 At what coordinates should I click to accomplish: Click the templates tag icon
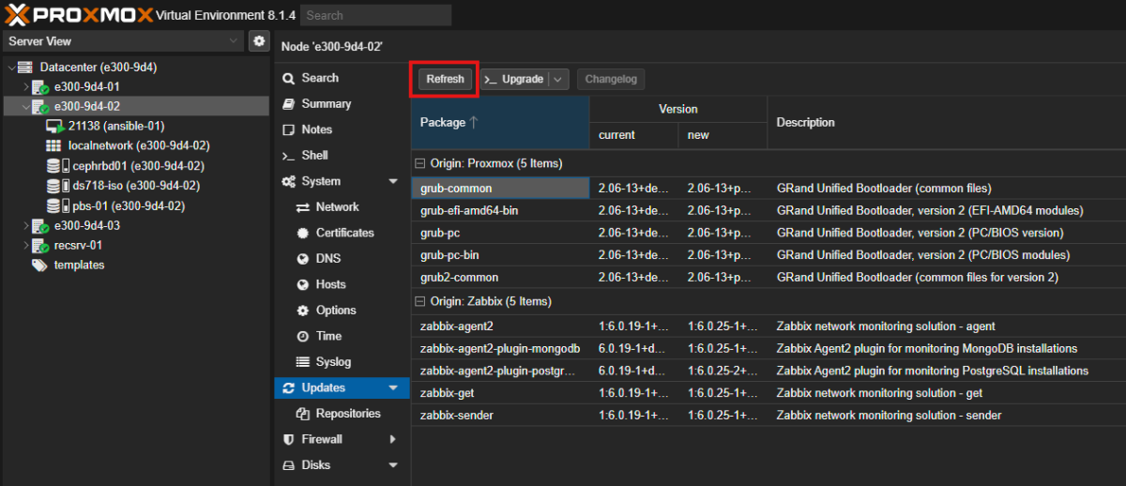click(39, 266)
